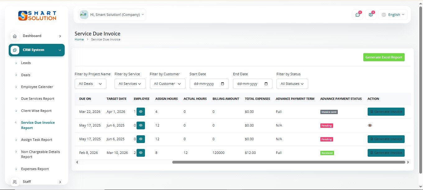Click the profile avatar next to Hi, Smart Solution
Viewport: 423px width, 190px height.
[x=84, y=15]
